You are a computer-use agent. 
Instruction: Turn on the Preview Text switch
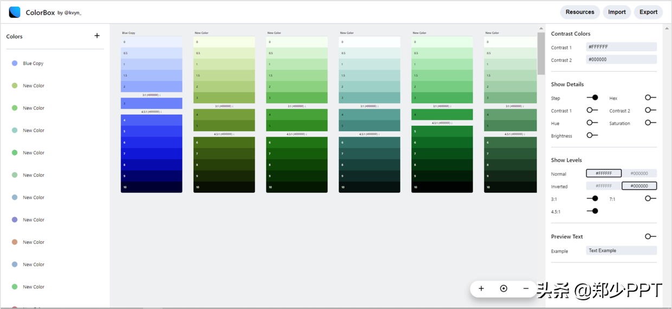(x=650, y=236)
